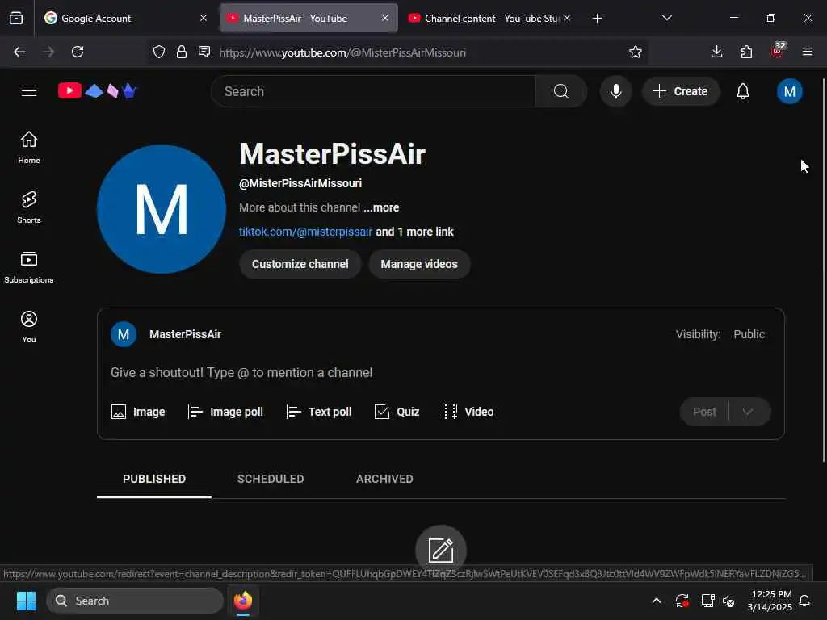Image resolution: width=827 pixels, height=620 pixels.
Task: Open the YouTube guide hamburger menu
Action: click(29, 91)
